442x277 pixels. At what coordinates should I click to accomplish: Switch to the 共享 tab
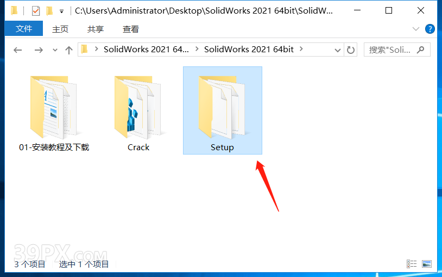(95, 29)
